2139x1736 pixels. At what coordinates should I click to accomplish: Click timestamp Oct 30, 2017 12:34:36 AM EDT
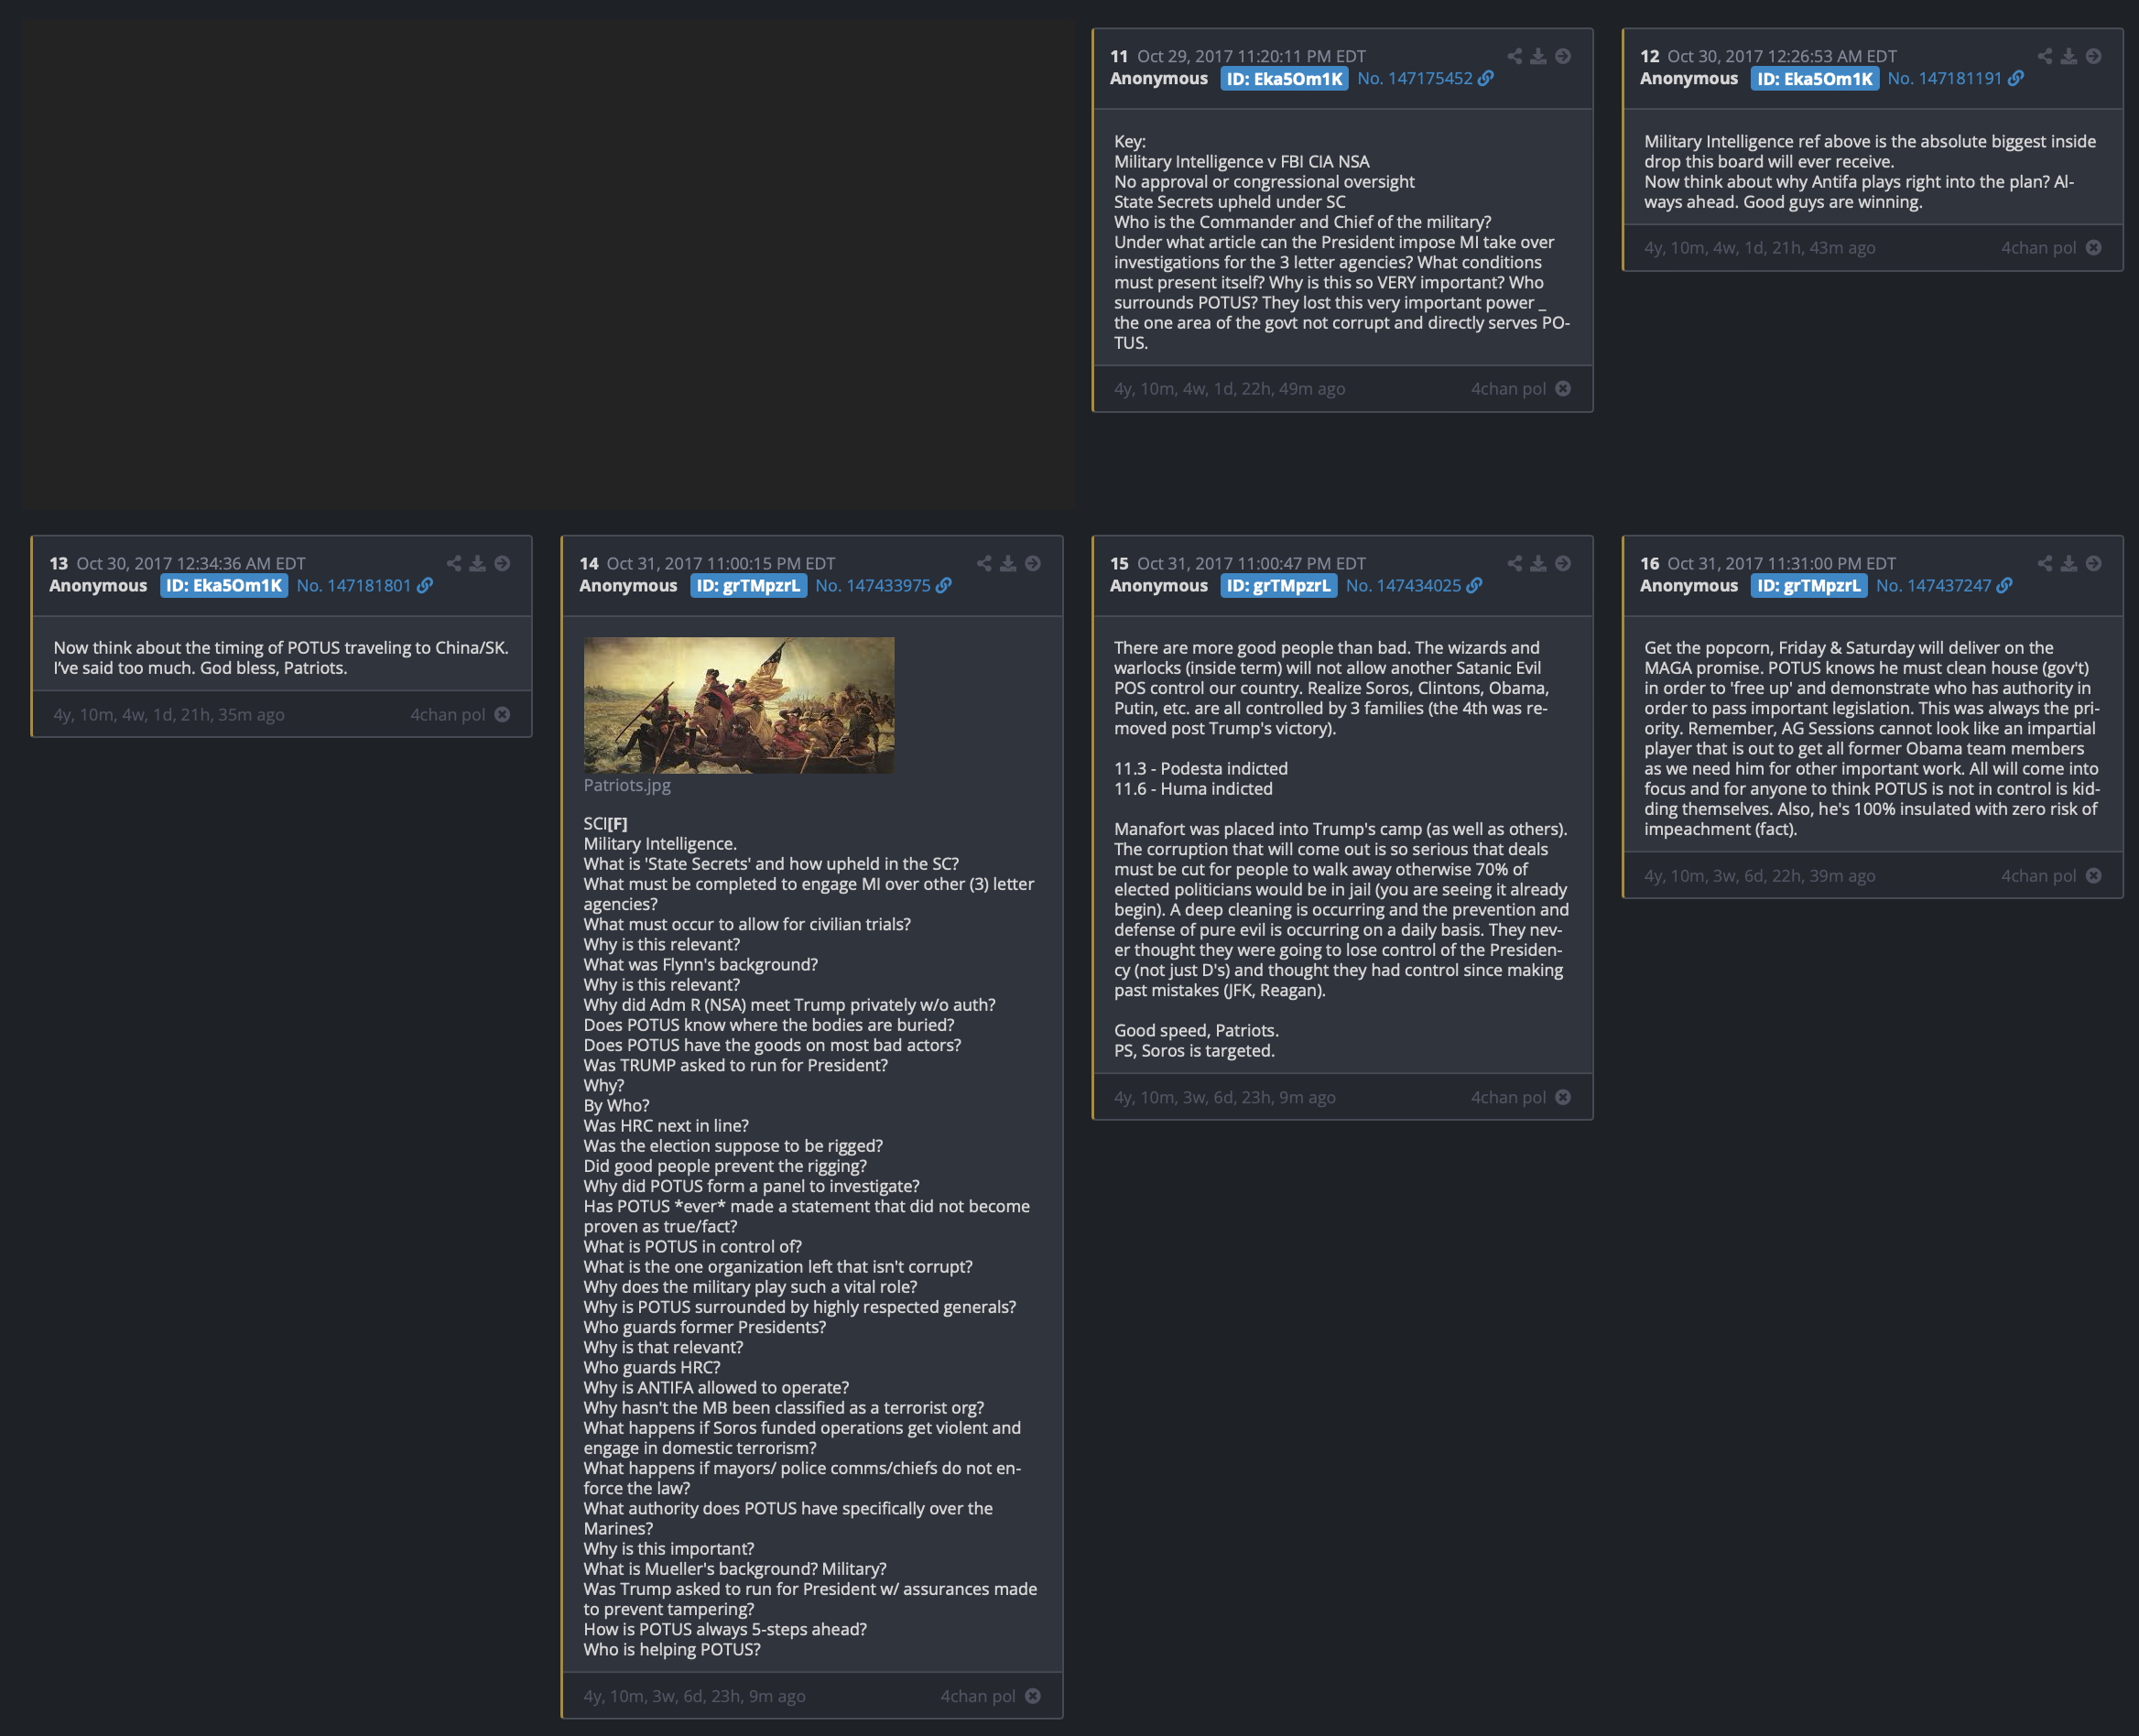click(x=191, y=563)
